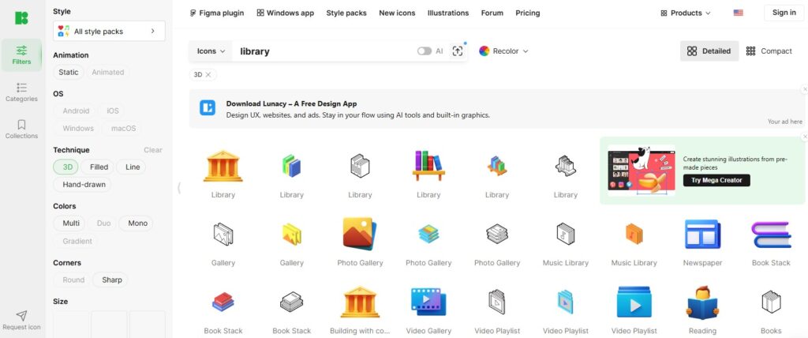This screenshot has height=338, width=808.
Task: Go to the Pricing page
Action: pos(527,13)
